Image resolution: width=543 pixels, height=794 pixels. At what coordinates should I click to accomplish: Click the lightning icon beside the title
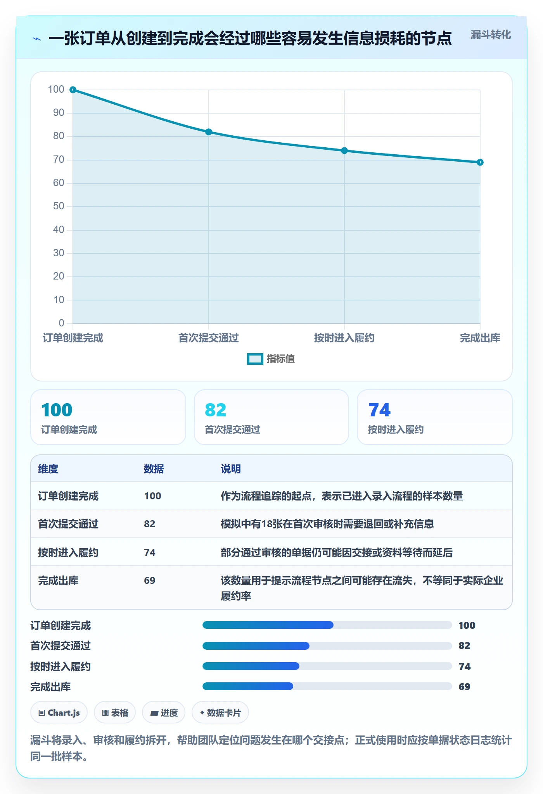tap(37, 39)
